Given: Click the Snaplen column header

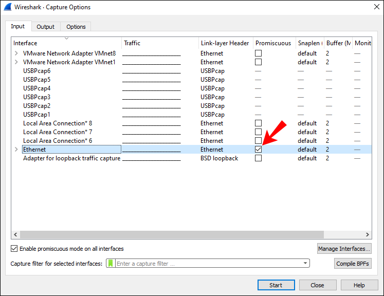Looking at the screenshot, I should pos(310,43).
